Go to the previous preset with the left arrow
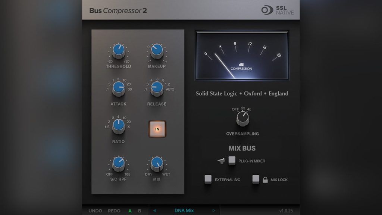Image resolution: width=382 pixels, height=215 pixels. coord(155,210)
